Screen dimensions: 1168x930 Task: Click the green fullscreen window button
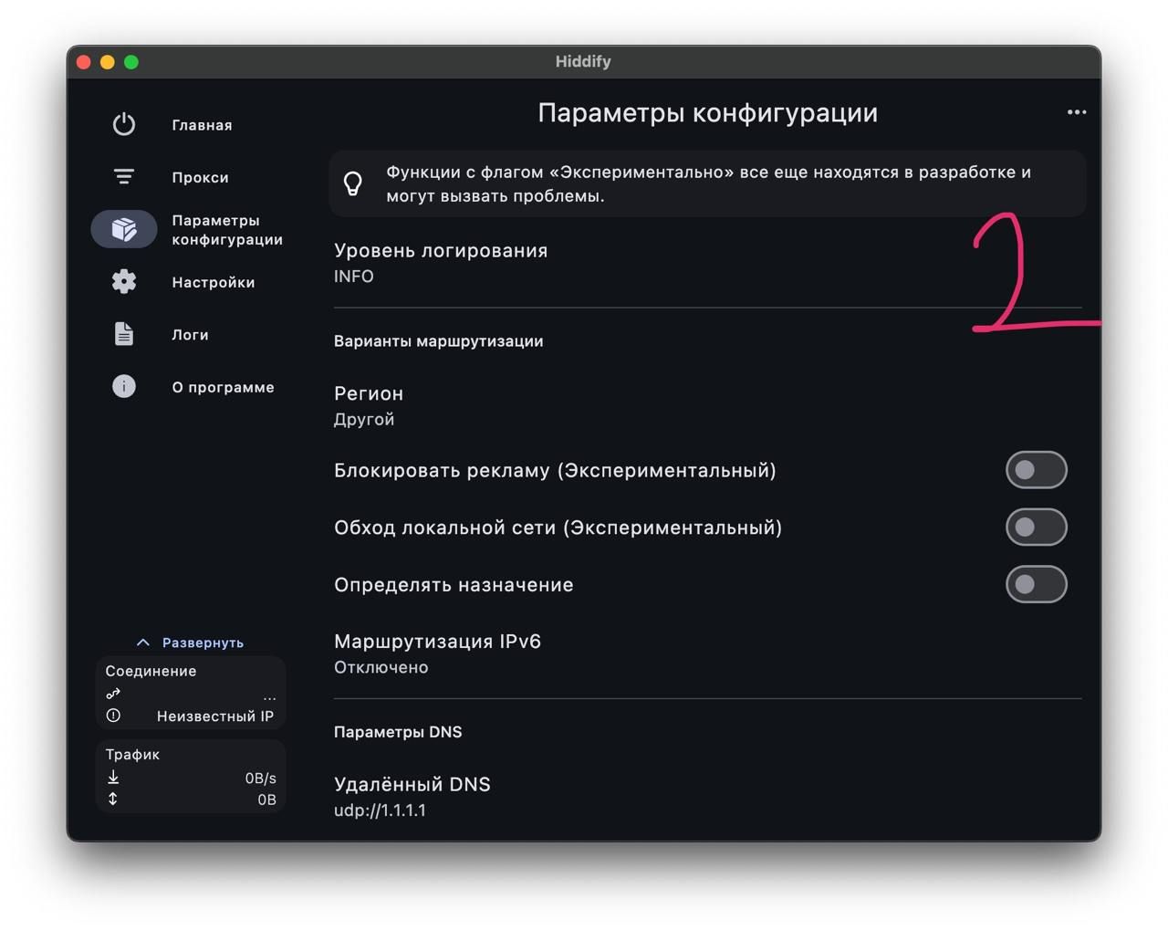(x=131, y=62)
